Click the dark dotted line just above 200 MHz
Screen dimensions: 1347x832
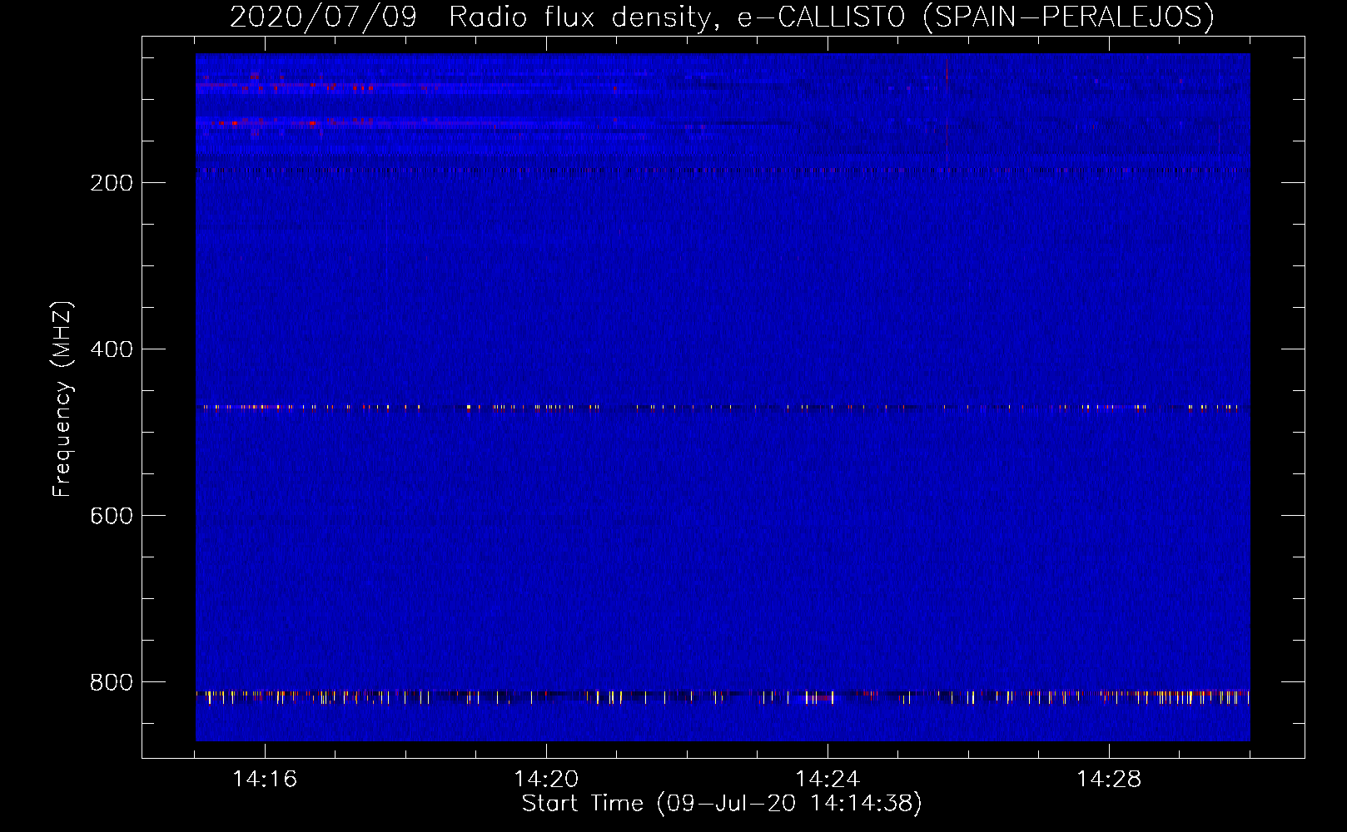point(721,171)
